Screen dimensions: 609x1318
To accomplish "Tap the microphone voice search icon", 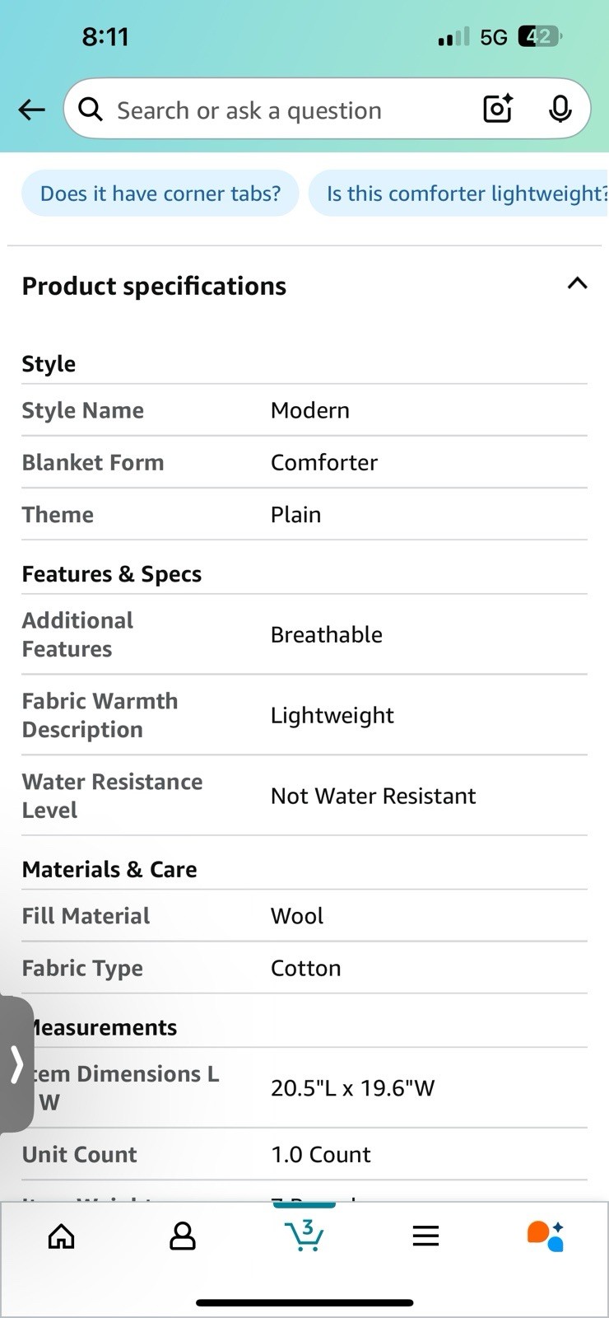I will pos(560,109).
